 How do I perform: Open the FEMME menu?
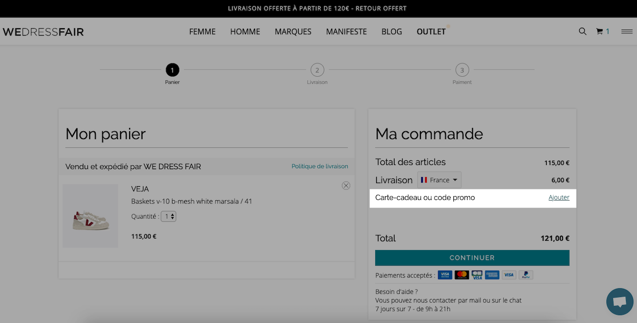click(x=202, y=32)
